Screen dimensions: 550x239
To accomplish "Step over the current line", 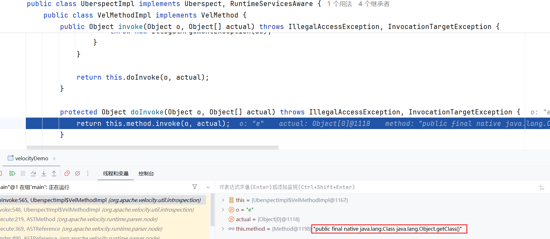I will pyautogui.click(x=33, y=173).
